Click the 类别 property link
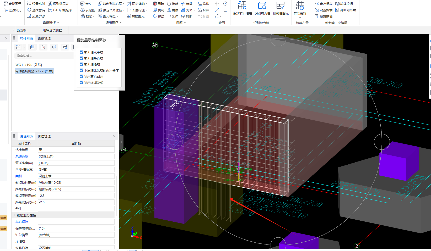The width and height of the screenshot is (431, 251). [19, 176]
